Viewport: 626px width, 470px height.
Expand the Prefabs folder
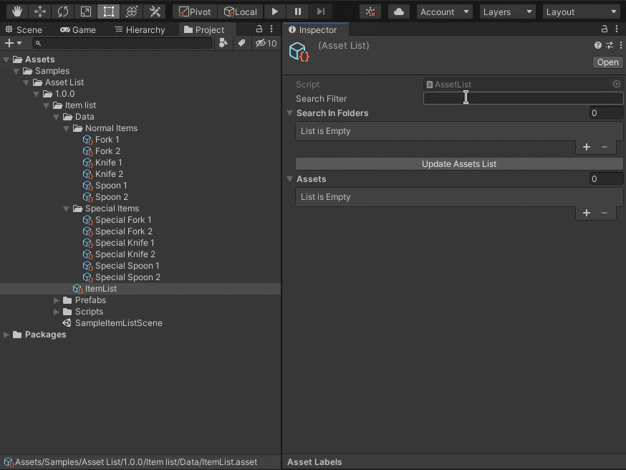tap(57, 300)
